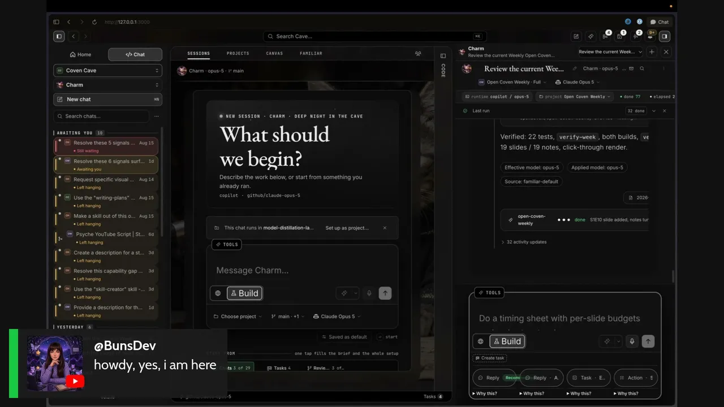724x407 pixels.
Task: Open the Charm familiar selector dropdown
Action: pyautogui.click(x=107, y=85)
